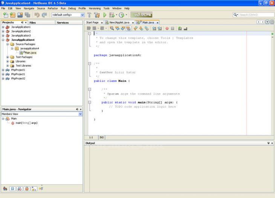Screen dimensions: 275x198
Task: Select main(String[] args) in Navigator
Action: tap(26, 123)
